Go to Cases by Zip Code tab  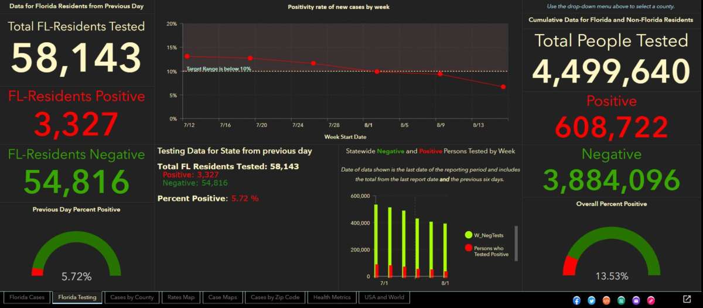(275, 297)
